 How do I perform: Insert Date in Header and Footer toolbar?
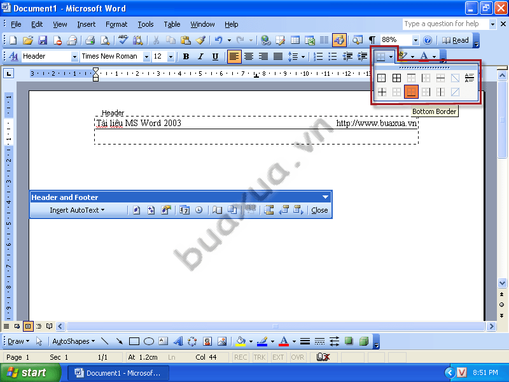click(185, 210)
